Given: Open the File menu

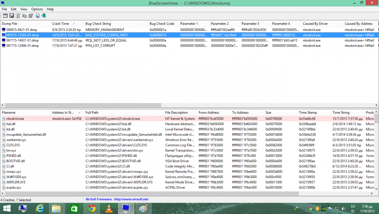Looking at the screenshot, I should [4, 9].
